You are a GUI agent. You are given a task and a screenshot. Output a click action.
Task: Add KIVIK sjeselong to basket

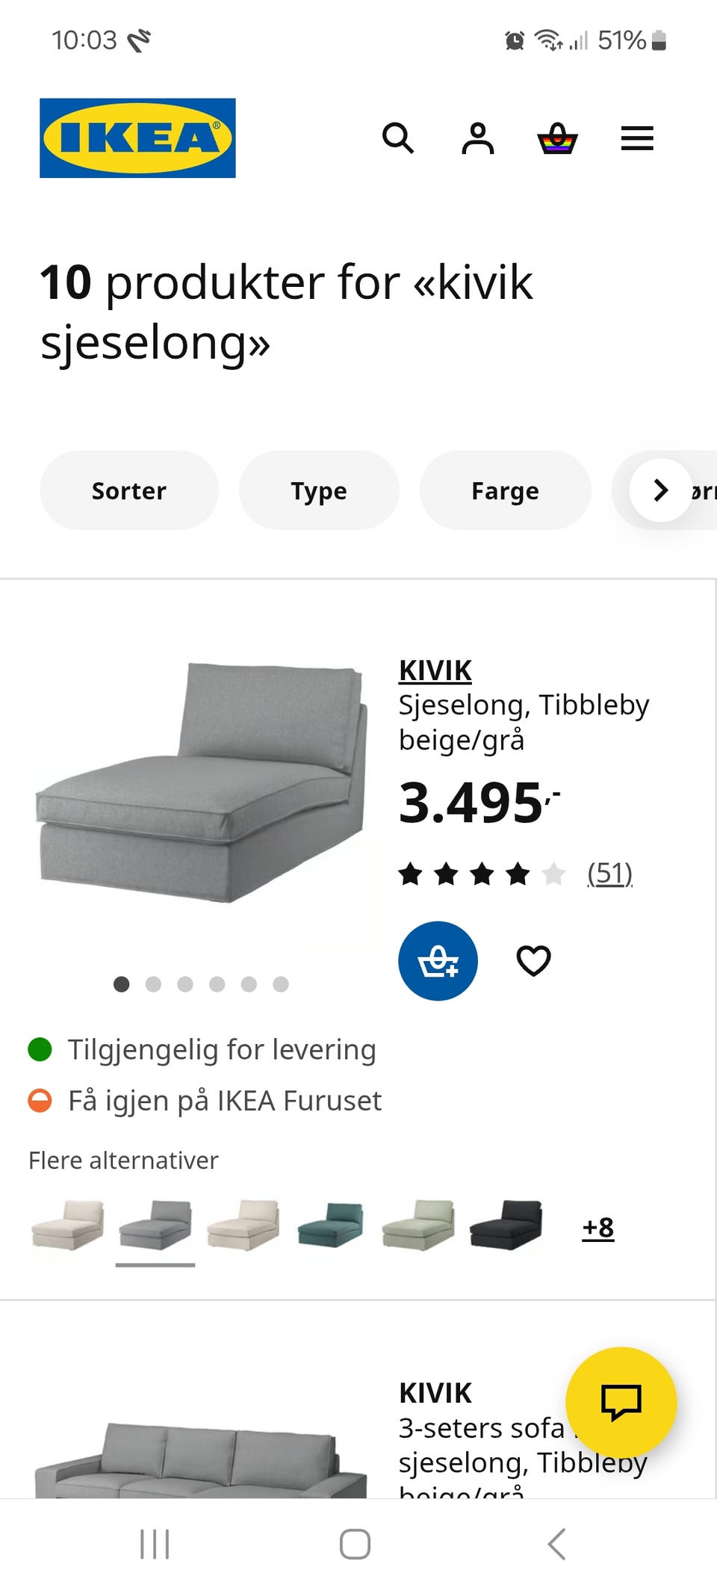pyautogui.click(x=438, y=961)
